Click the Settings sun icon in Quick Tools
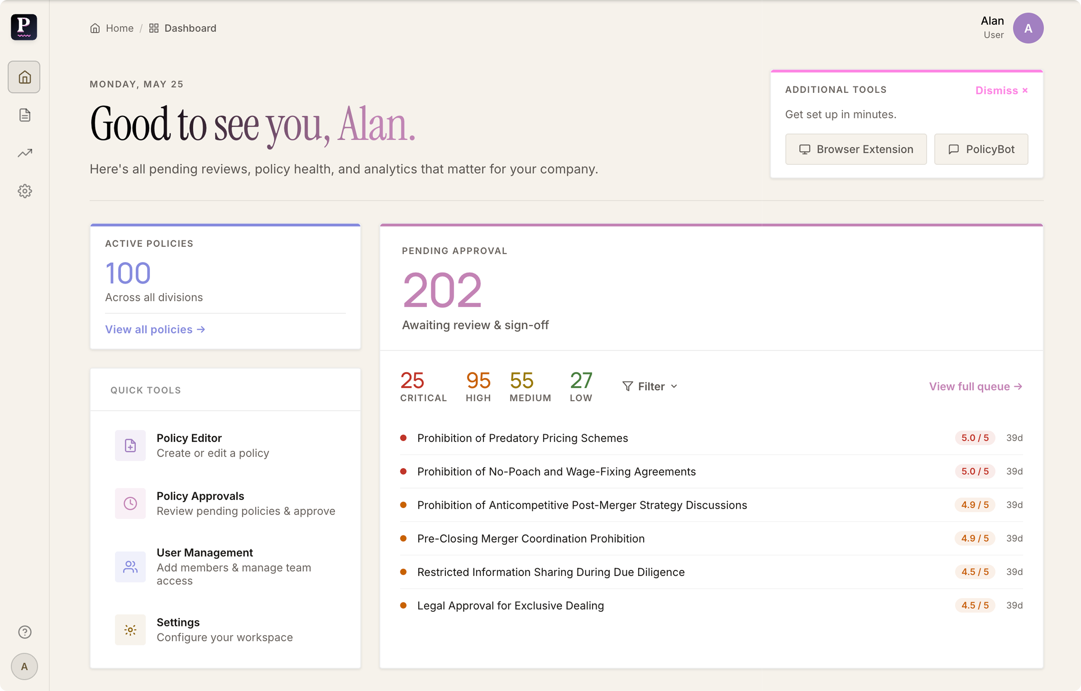Screen dimensions: 1081x691 pyautogui.click(x=130, y=630)
